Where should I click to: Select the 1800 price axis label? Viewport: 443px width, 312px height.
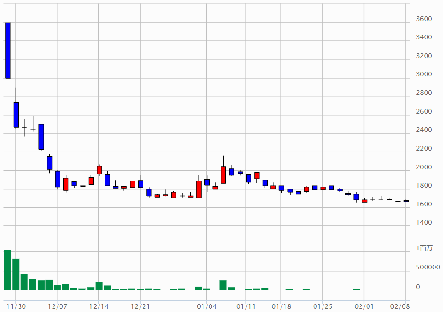coord(424,185)
